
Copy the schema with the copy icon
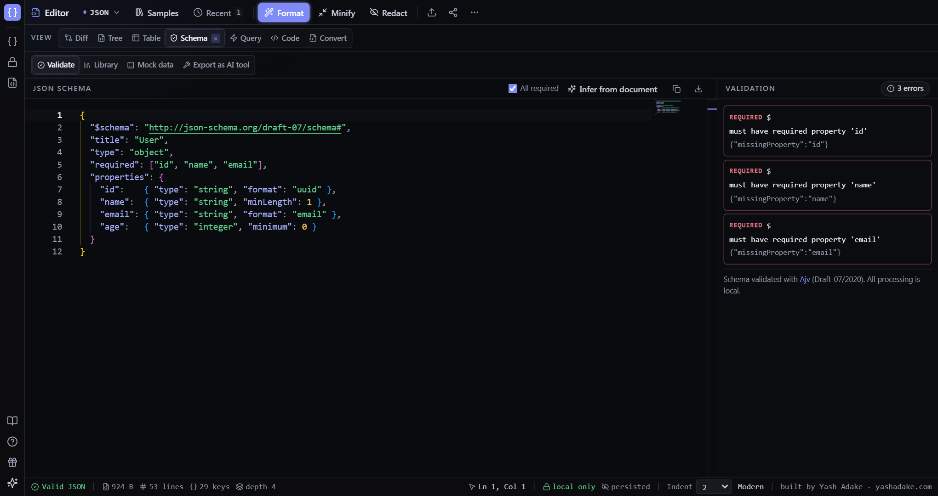[676, 89]
